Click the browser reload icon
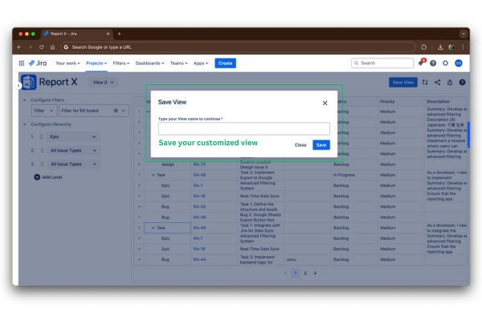 pos(42,47)
